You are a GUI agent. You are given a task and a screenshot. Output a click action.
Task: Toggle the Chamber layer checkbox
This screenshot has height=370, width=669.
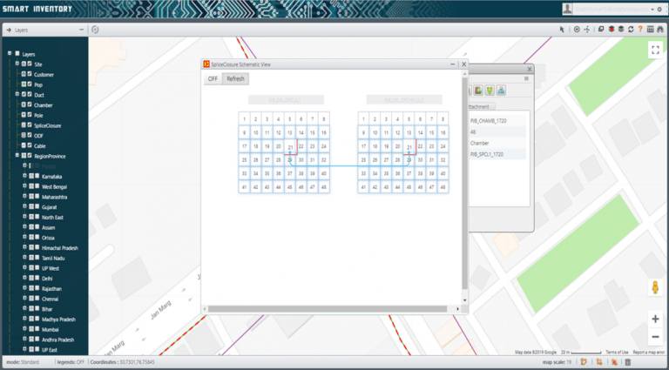30,104
